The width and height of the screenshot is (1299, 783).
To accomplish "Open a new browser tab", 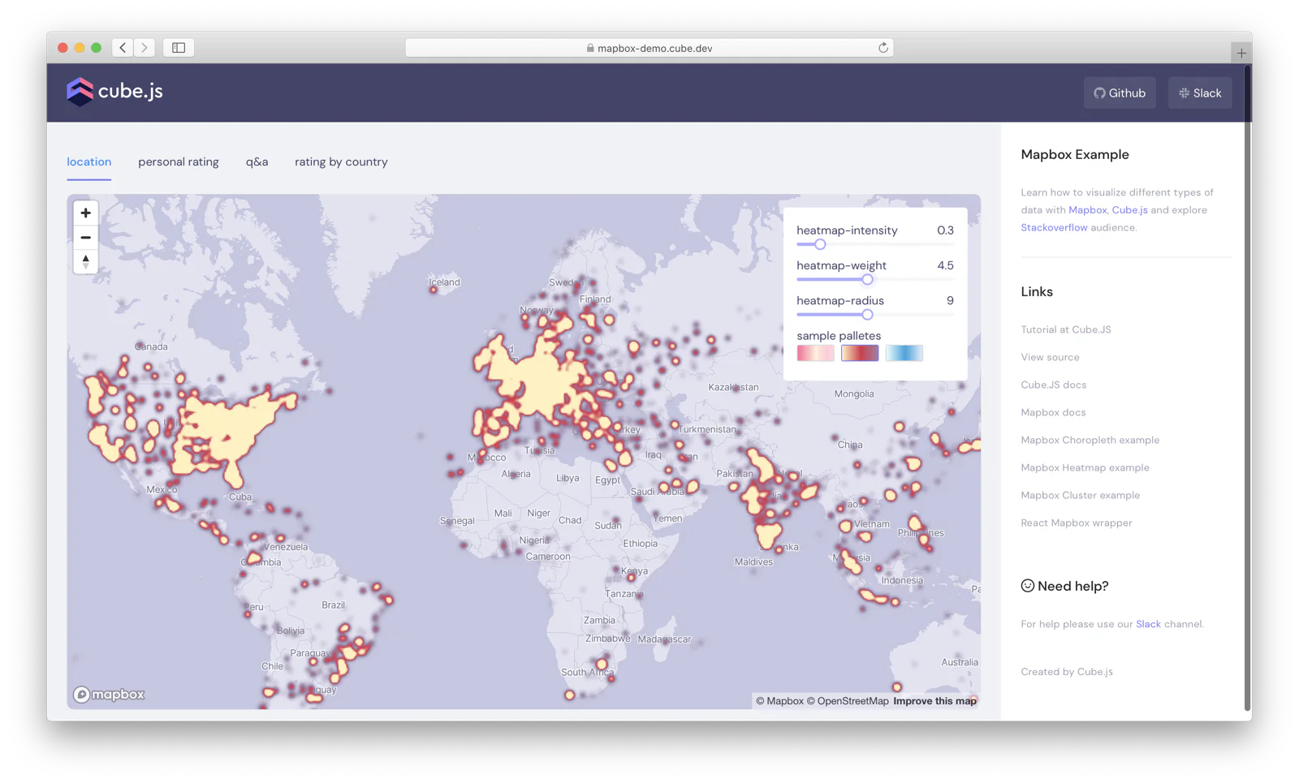I will pos(1241,53).
